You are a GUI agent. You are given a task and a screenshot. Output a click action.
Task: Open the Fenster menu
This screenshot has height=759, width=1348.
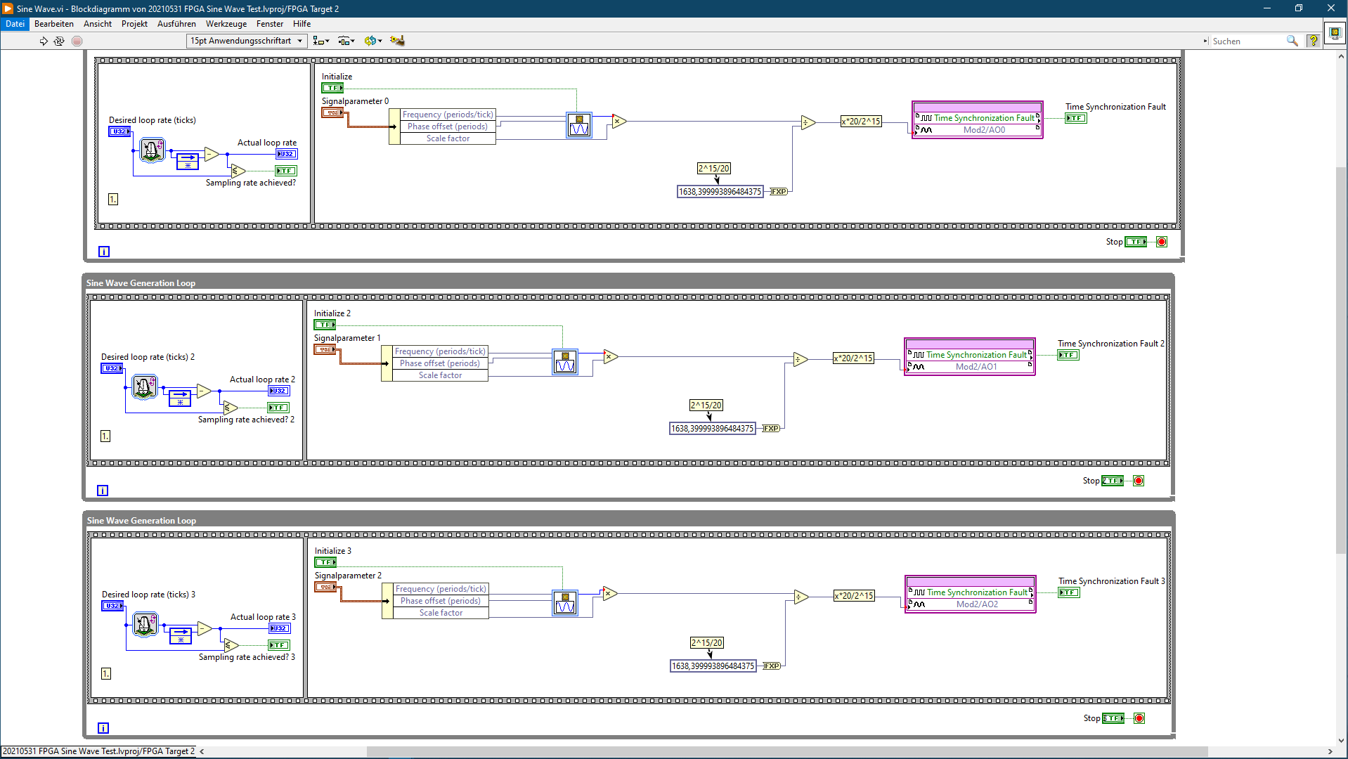coord(270,24)
